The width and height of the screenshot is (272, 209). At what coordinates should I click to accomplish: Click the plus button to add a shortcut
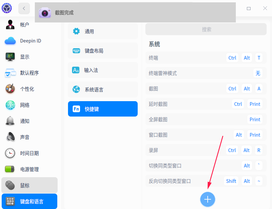point(208,199)
